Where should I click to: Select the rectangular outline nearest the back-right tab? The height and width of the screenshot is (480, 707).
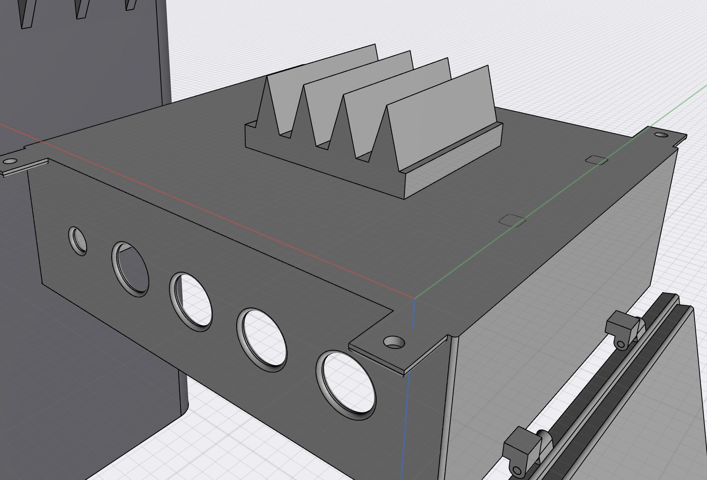(x=596, y=160)
